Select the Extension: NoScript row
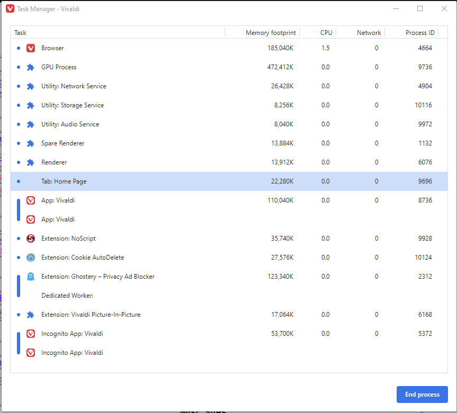This screenshot has width=457, height=413. 229,238
